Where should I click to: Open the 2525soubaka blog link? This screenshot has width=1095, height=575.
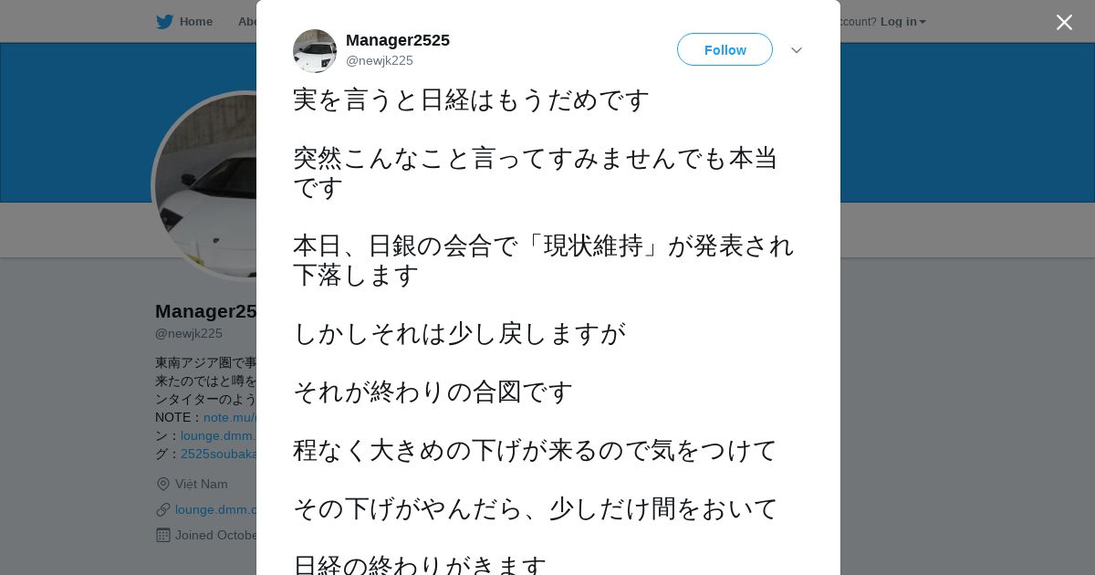(x=218, y=454)
